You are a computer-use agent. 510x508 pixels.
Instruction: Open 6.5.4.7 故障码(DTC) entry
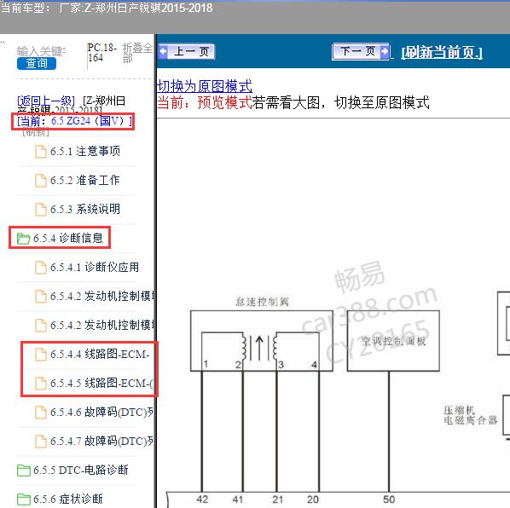[x=101, y=441]
